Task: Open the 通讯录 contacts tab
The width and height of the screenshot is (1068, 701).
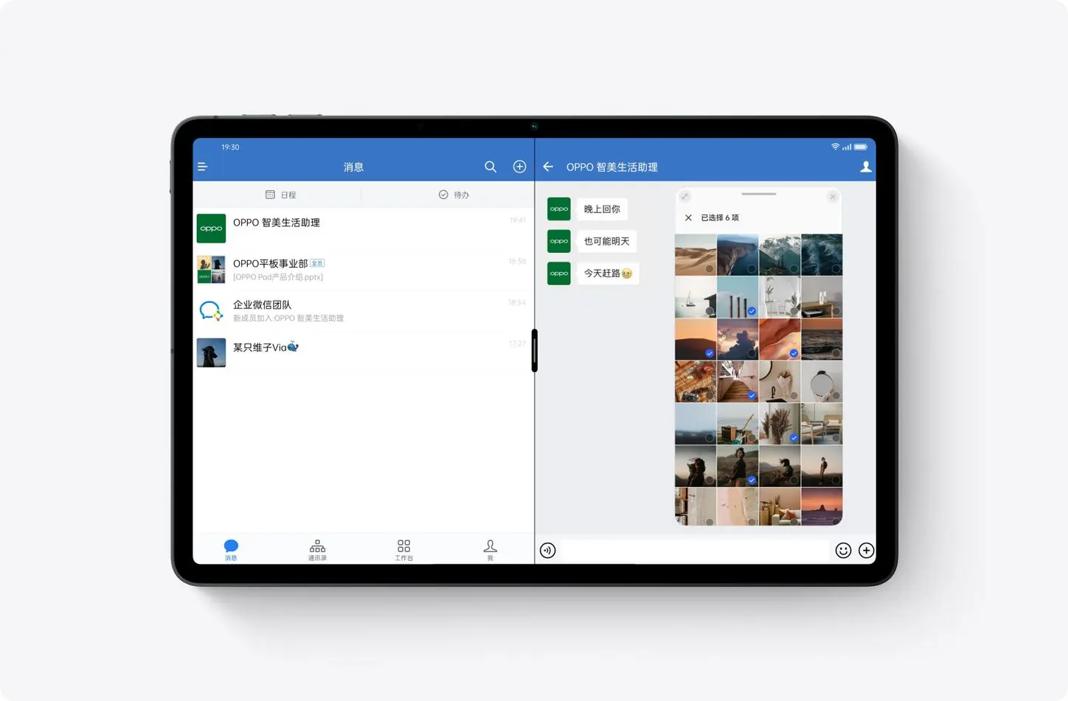Action: 317,550
